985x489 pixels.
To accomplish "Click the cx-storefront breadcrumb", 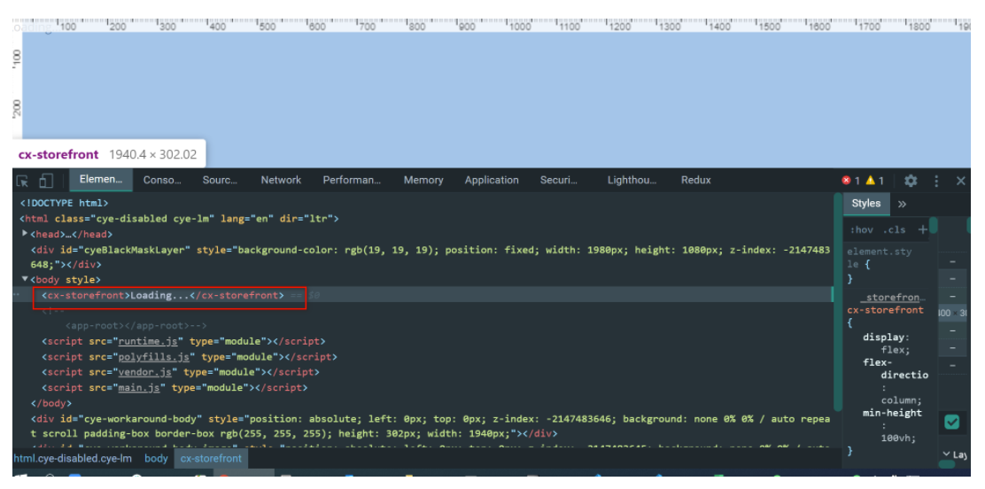I will [211, 458].
